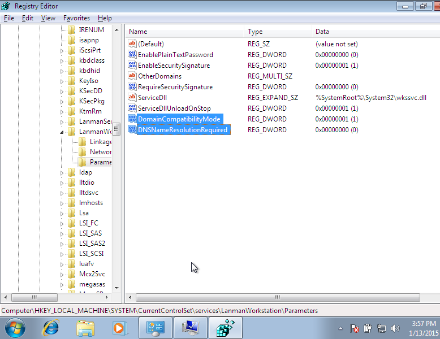
Task: Open Windows Media Player from taskbar
Action: [120, 328]
